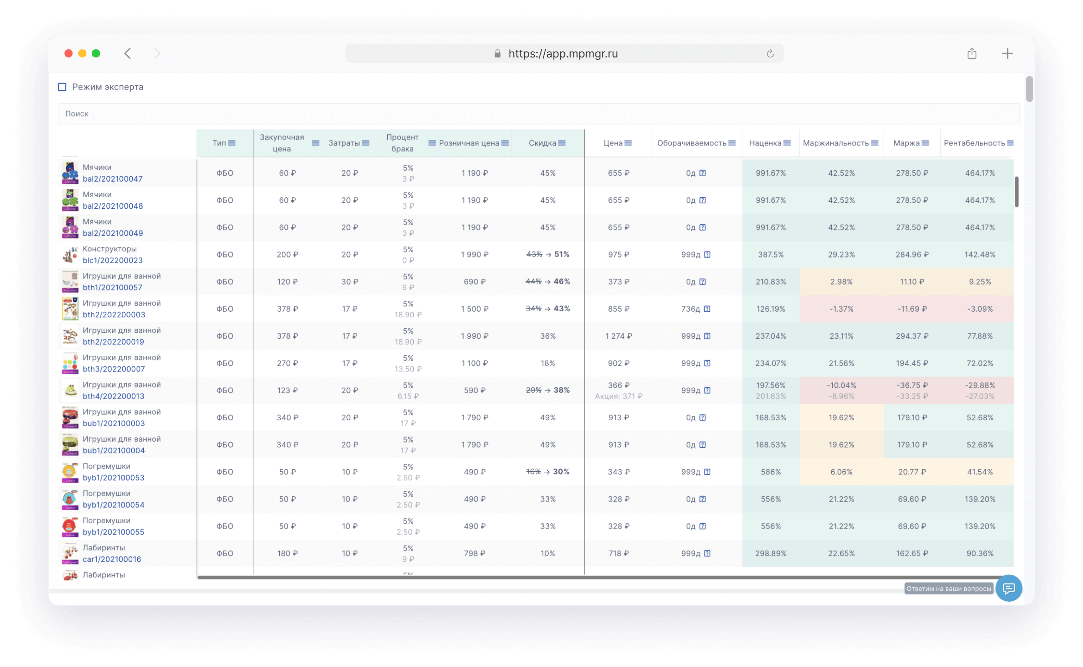The height and width of the screenshot is (667, 1083).
Task: Open Маржинальность column menu
Action: pyautogui.click(x=874, y=143)
